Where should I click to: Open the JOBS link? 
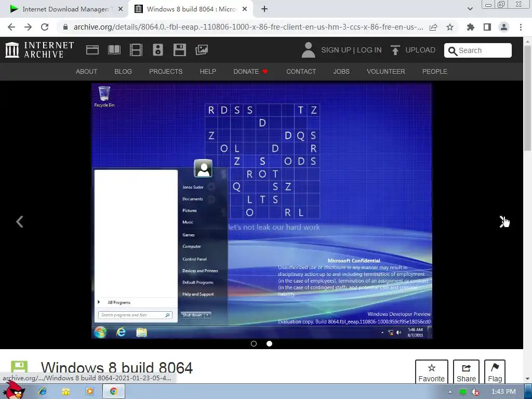point(341,72)
